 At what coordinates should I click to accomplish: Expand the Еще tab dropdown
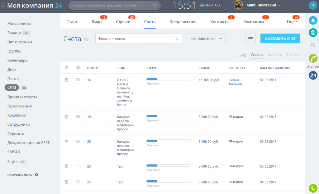click(x=292, y=22)
